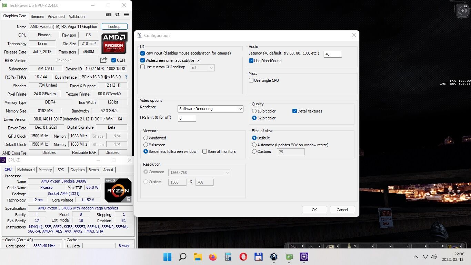Open the Common resolution dropdown
The image size is (471, 265).
199,173
